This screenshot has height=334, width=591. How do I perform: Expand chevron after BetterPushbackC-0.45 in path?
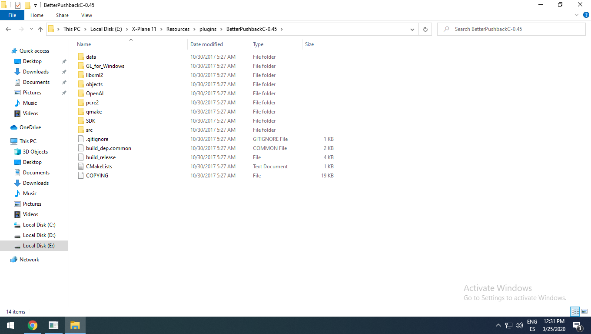(x=282, y=29)
